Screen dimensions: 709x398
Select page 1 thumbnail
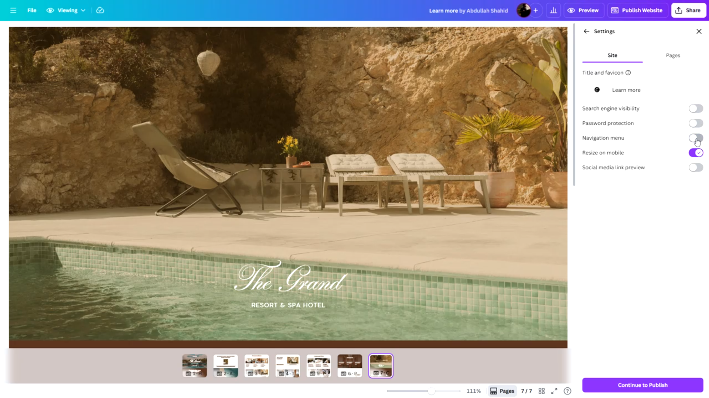[x=195, y=366]
